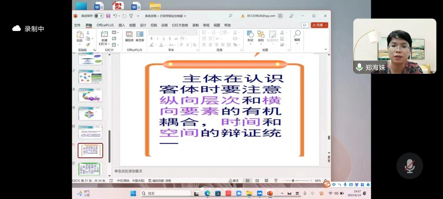
Task: Toggle Italic formatting button
Action: click(158, 38)
